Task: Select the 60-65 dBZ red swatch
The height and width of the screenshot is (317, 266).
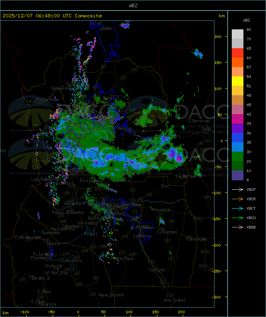Action: tap(237, 53)
